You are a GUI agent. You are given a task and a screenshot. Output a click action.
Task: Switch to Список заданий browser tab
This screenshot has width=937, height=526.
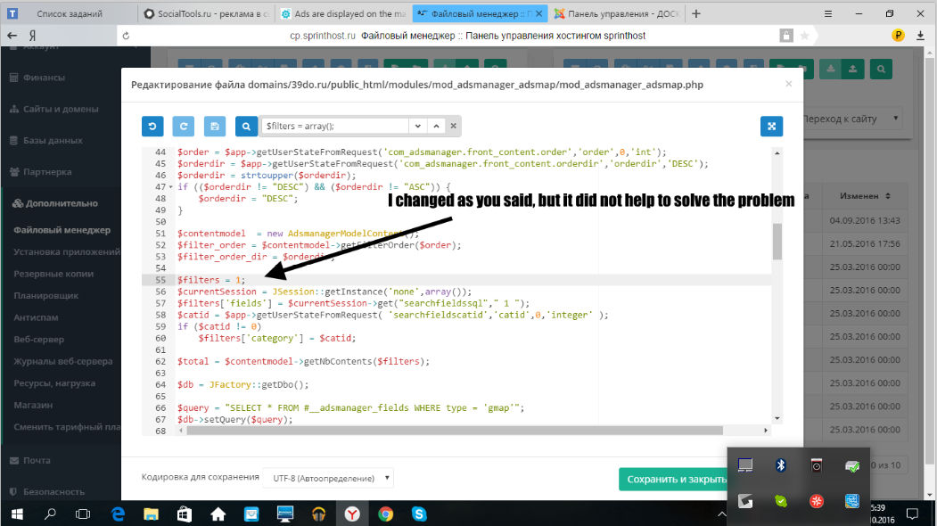pyautogui.click(x=70, y=13)
